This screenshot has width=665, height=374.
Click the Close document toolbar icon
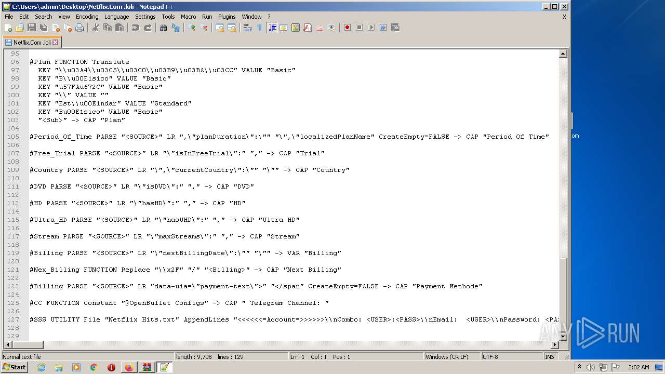click(x=56, y=28)
